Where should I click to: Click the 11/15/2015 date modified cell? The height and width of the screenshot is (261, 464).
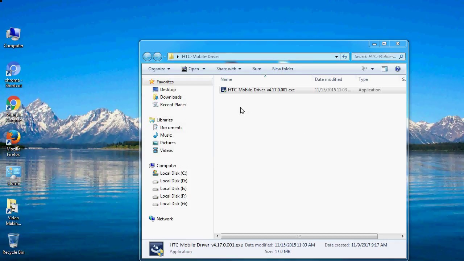(x=333, y=90)
